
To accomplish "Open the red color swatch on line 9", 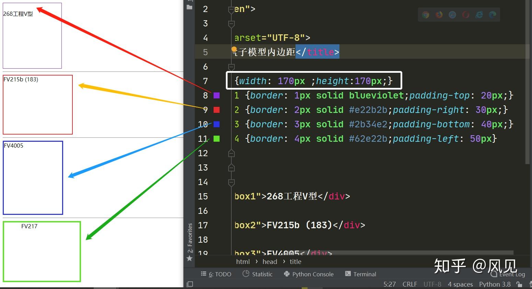I will (217, 110).
